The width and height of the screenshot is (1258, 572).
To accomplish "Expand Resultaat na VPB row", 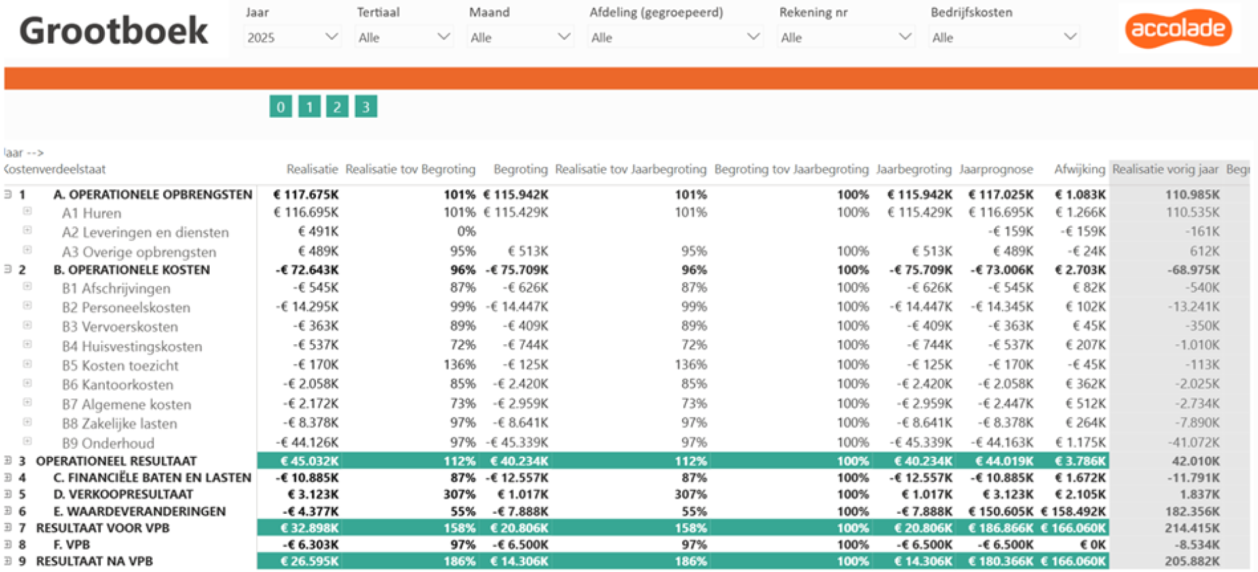I will (8, 560).
